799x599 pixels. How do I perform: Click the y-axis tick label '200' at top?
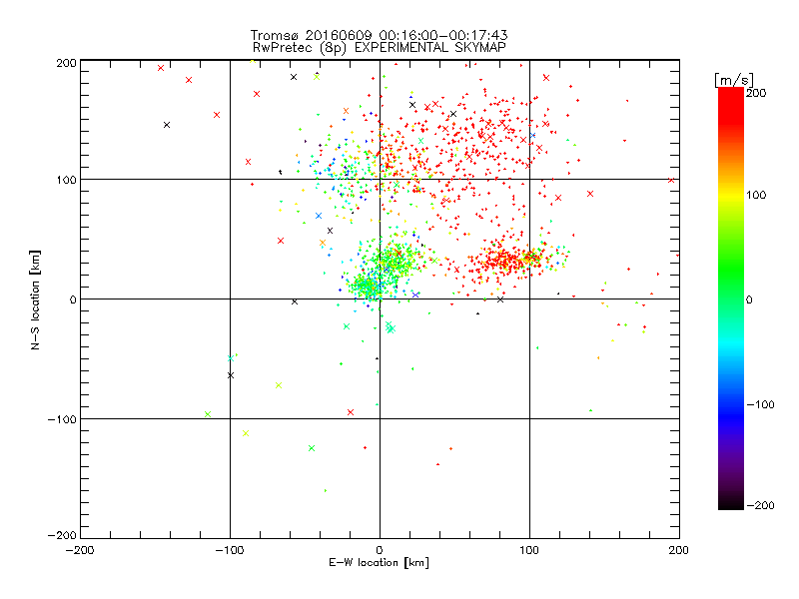tap(66, 63)
